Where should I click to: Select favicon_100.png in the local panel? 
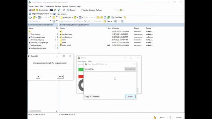[x=37, y=40]
